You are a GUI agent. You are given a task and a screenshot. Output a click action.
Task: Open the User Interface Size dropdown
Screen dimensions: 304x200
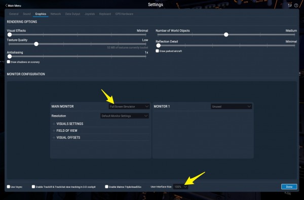click(x=180, y=187)
